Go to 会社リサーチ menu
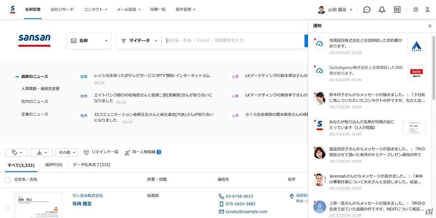 point(62,9)
